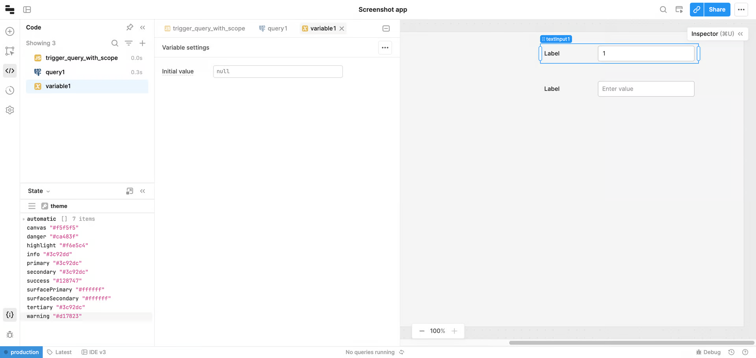Click the surfacePrimary "#ffffff" value
The height and width of the screenshot is (358, 756).
90,290
